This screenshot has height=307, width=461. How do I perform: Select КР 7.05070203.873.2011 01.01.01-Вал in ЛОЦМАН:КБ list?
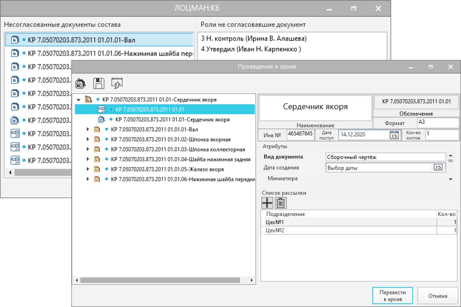coord(99,40)
